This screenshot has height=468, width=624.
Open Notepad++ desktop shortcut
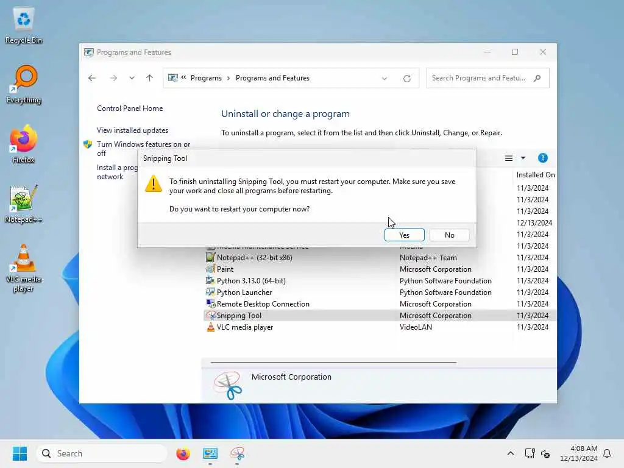click(24, 204)
